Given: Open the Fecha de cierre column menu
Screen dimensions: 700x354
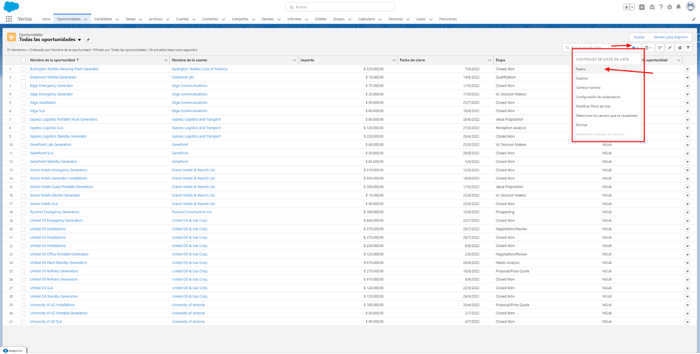Looking at the screenshot, I should tap(489, 60).
